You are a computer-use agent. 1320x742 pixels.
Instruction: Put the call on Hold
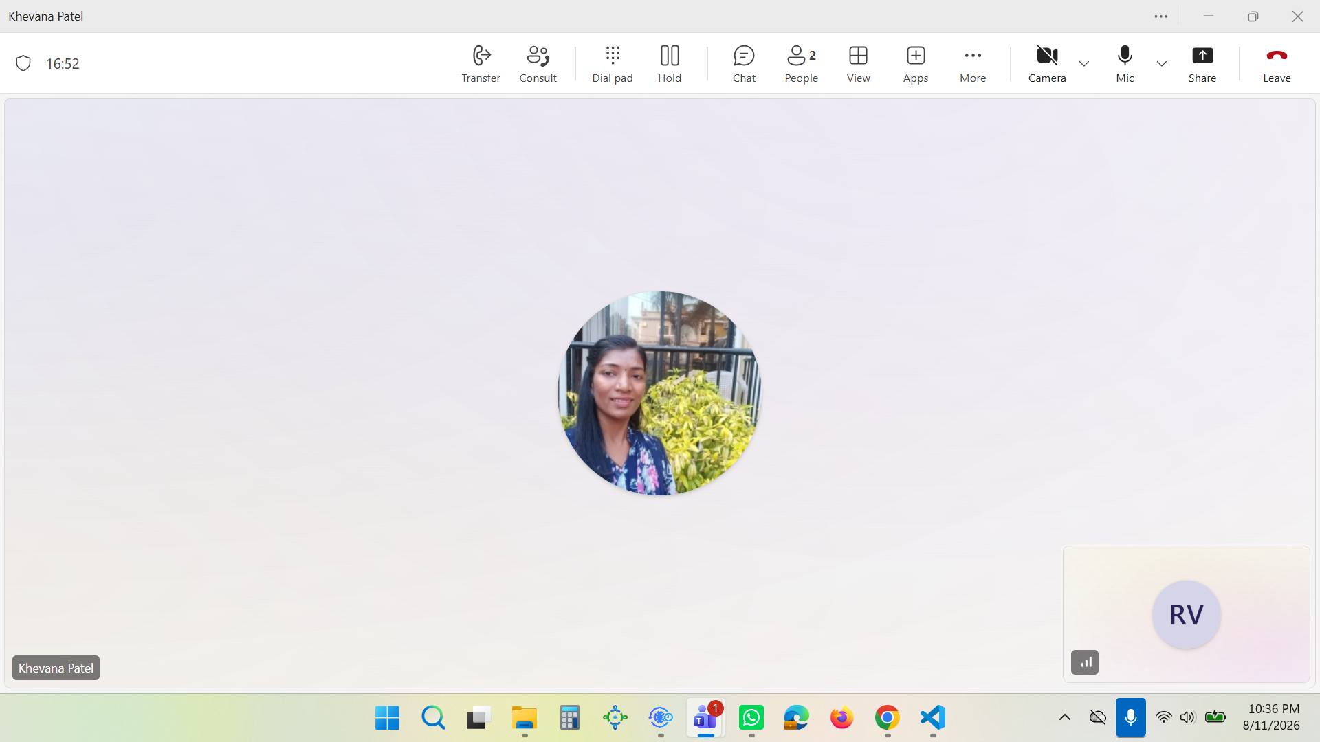pos(669,64)
